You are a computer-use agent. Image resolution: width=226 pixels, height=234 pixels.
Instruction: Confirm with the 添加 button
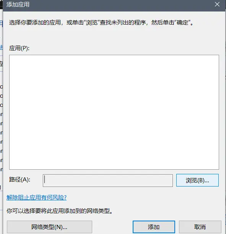(x=154, y=227)
